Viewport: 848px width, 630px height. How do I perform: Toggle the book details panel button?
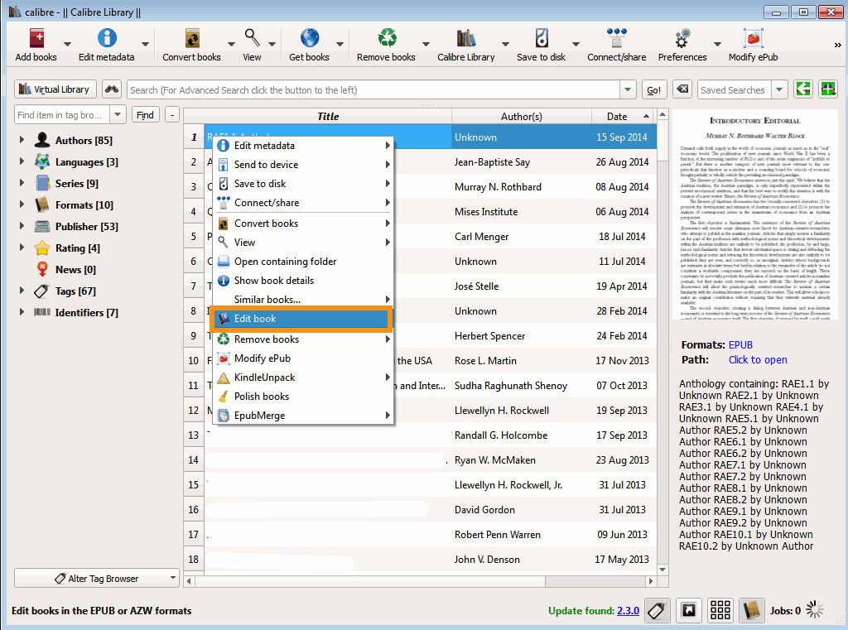click(x=751, y=611)
